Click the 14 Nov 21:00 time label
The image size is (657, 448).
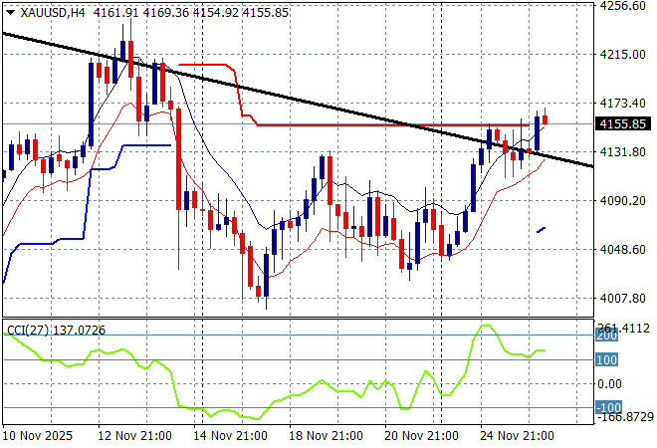(230, 436)
